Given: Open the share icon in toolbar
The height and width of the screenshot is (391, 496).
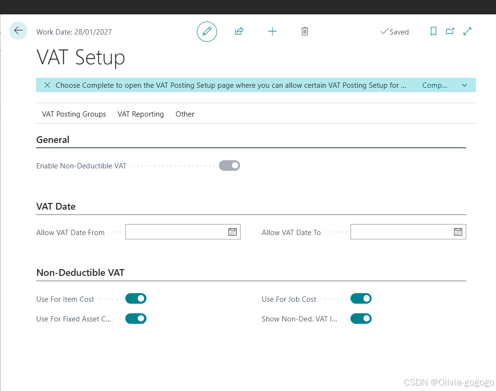Looking at the screenshot, I should pyautogui.click(x=239, y=31).
